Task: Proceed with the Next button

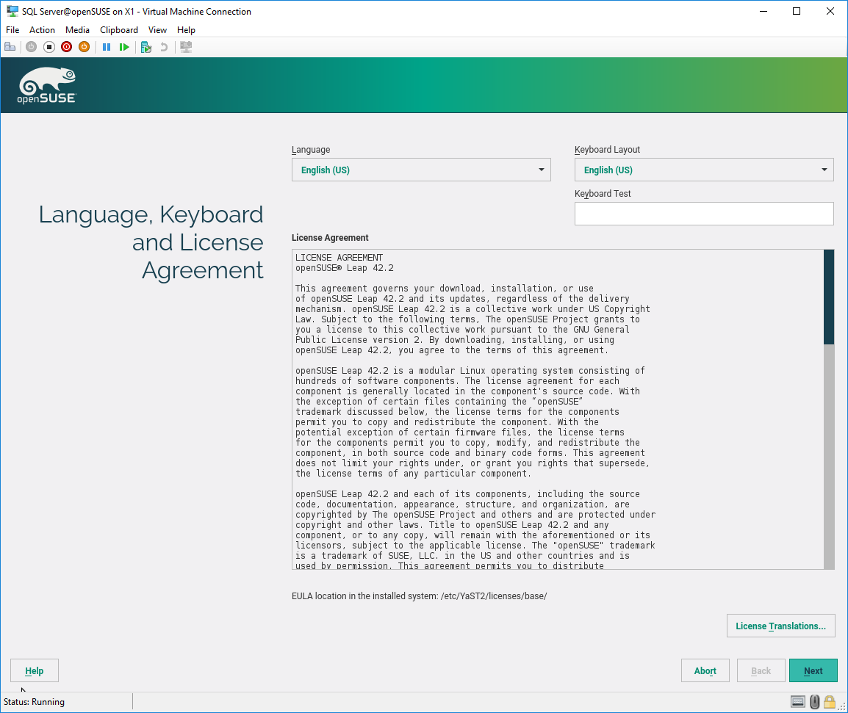Action: (x=813, y=671)
